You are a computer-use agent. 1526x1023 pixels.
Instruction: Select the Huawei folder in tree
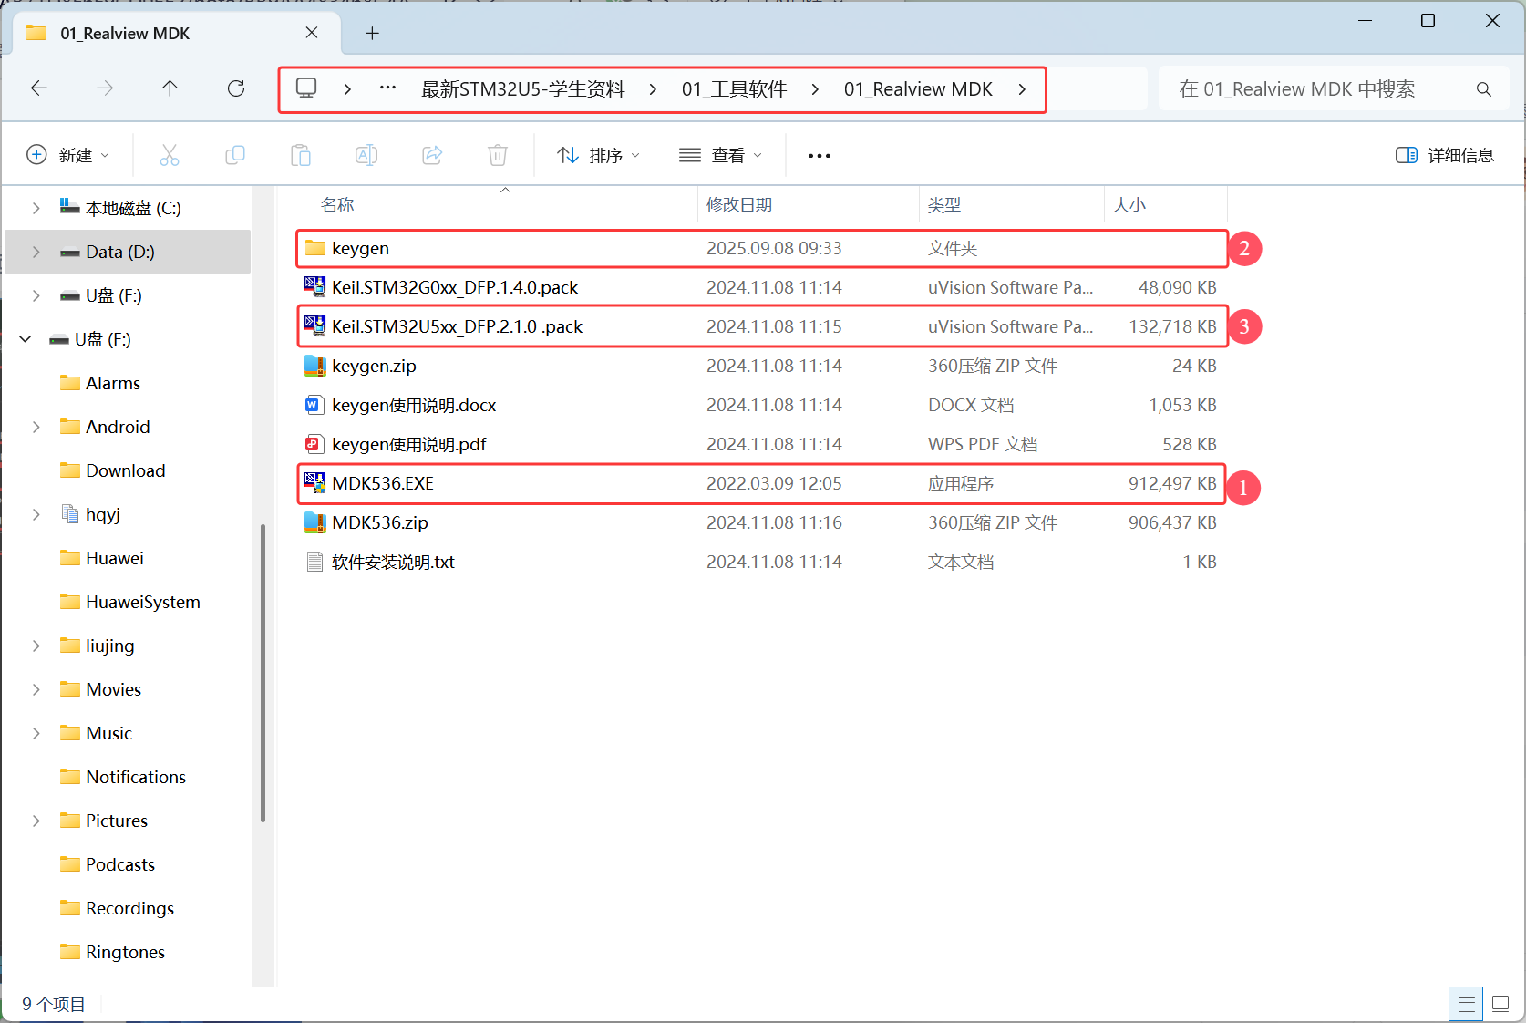tap(115, 558)
